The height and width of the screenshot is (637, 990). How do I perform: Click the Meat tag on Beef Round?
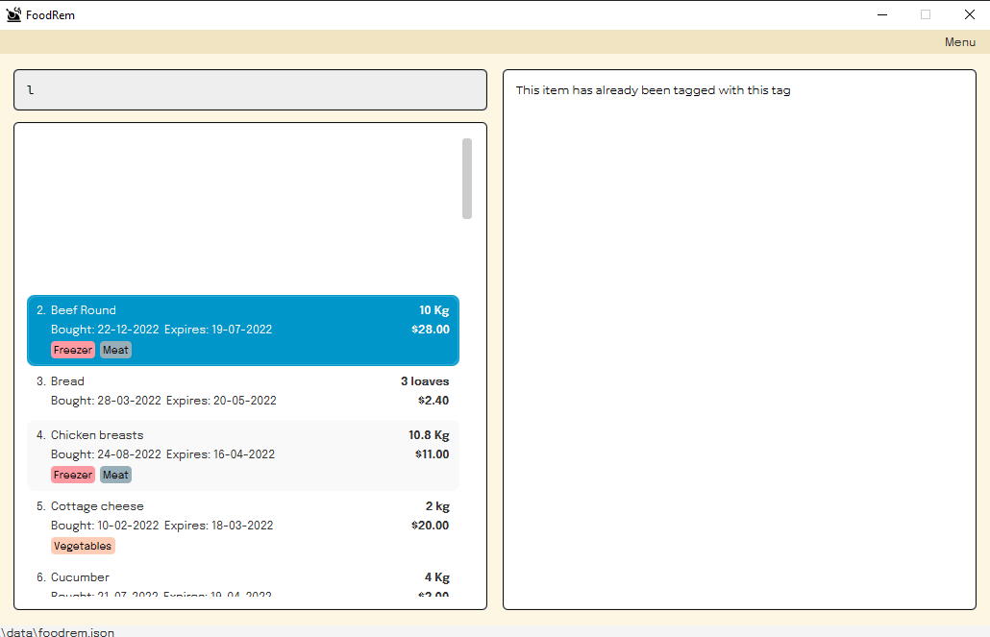[x=115, y=350]
